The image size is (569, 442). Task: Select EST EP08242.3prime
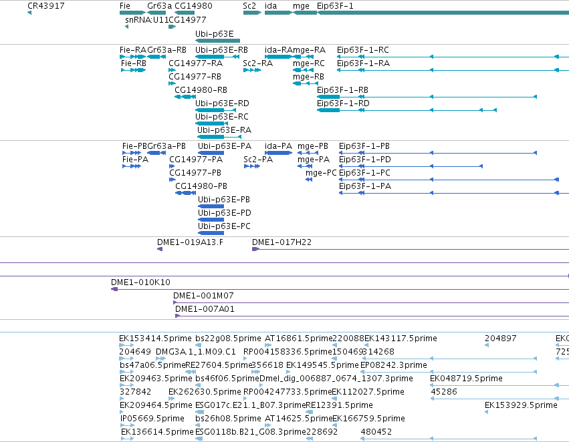coord(393,366)
